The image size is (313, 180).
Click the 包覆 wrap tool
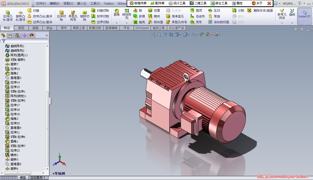click(x=154, y=11)
